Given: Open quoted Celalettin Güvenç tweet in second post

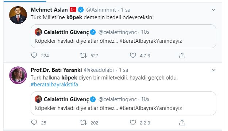Looking at the screenshot, I should [123, 103].
